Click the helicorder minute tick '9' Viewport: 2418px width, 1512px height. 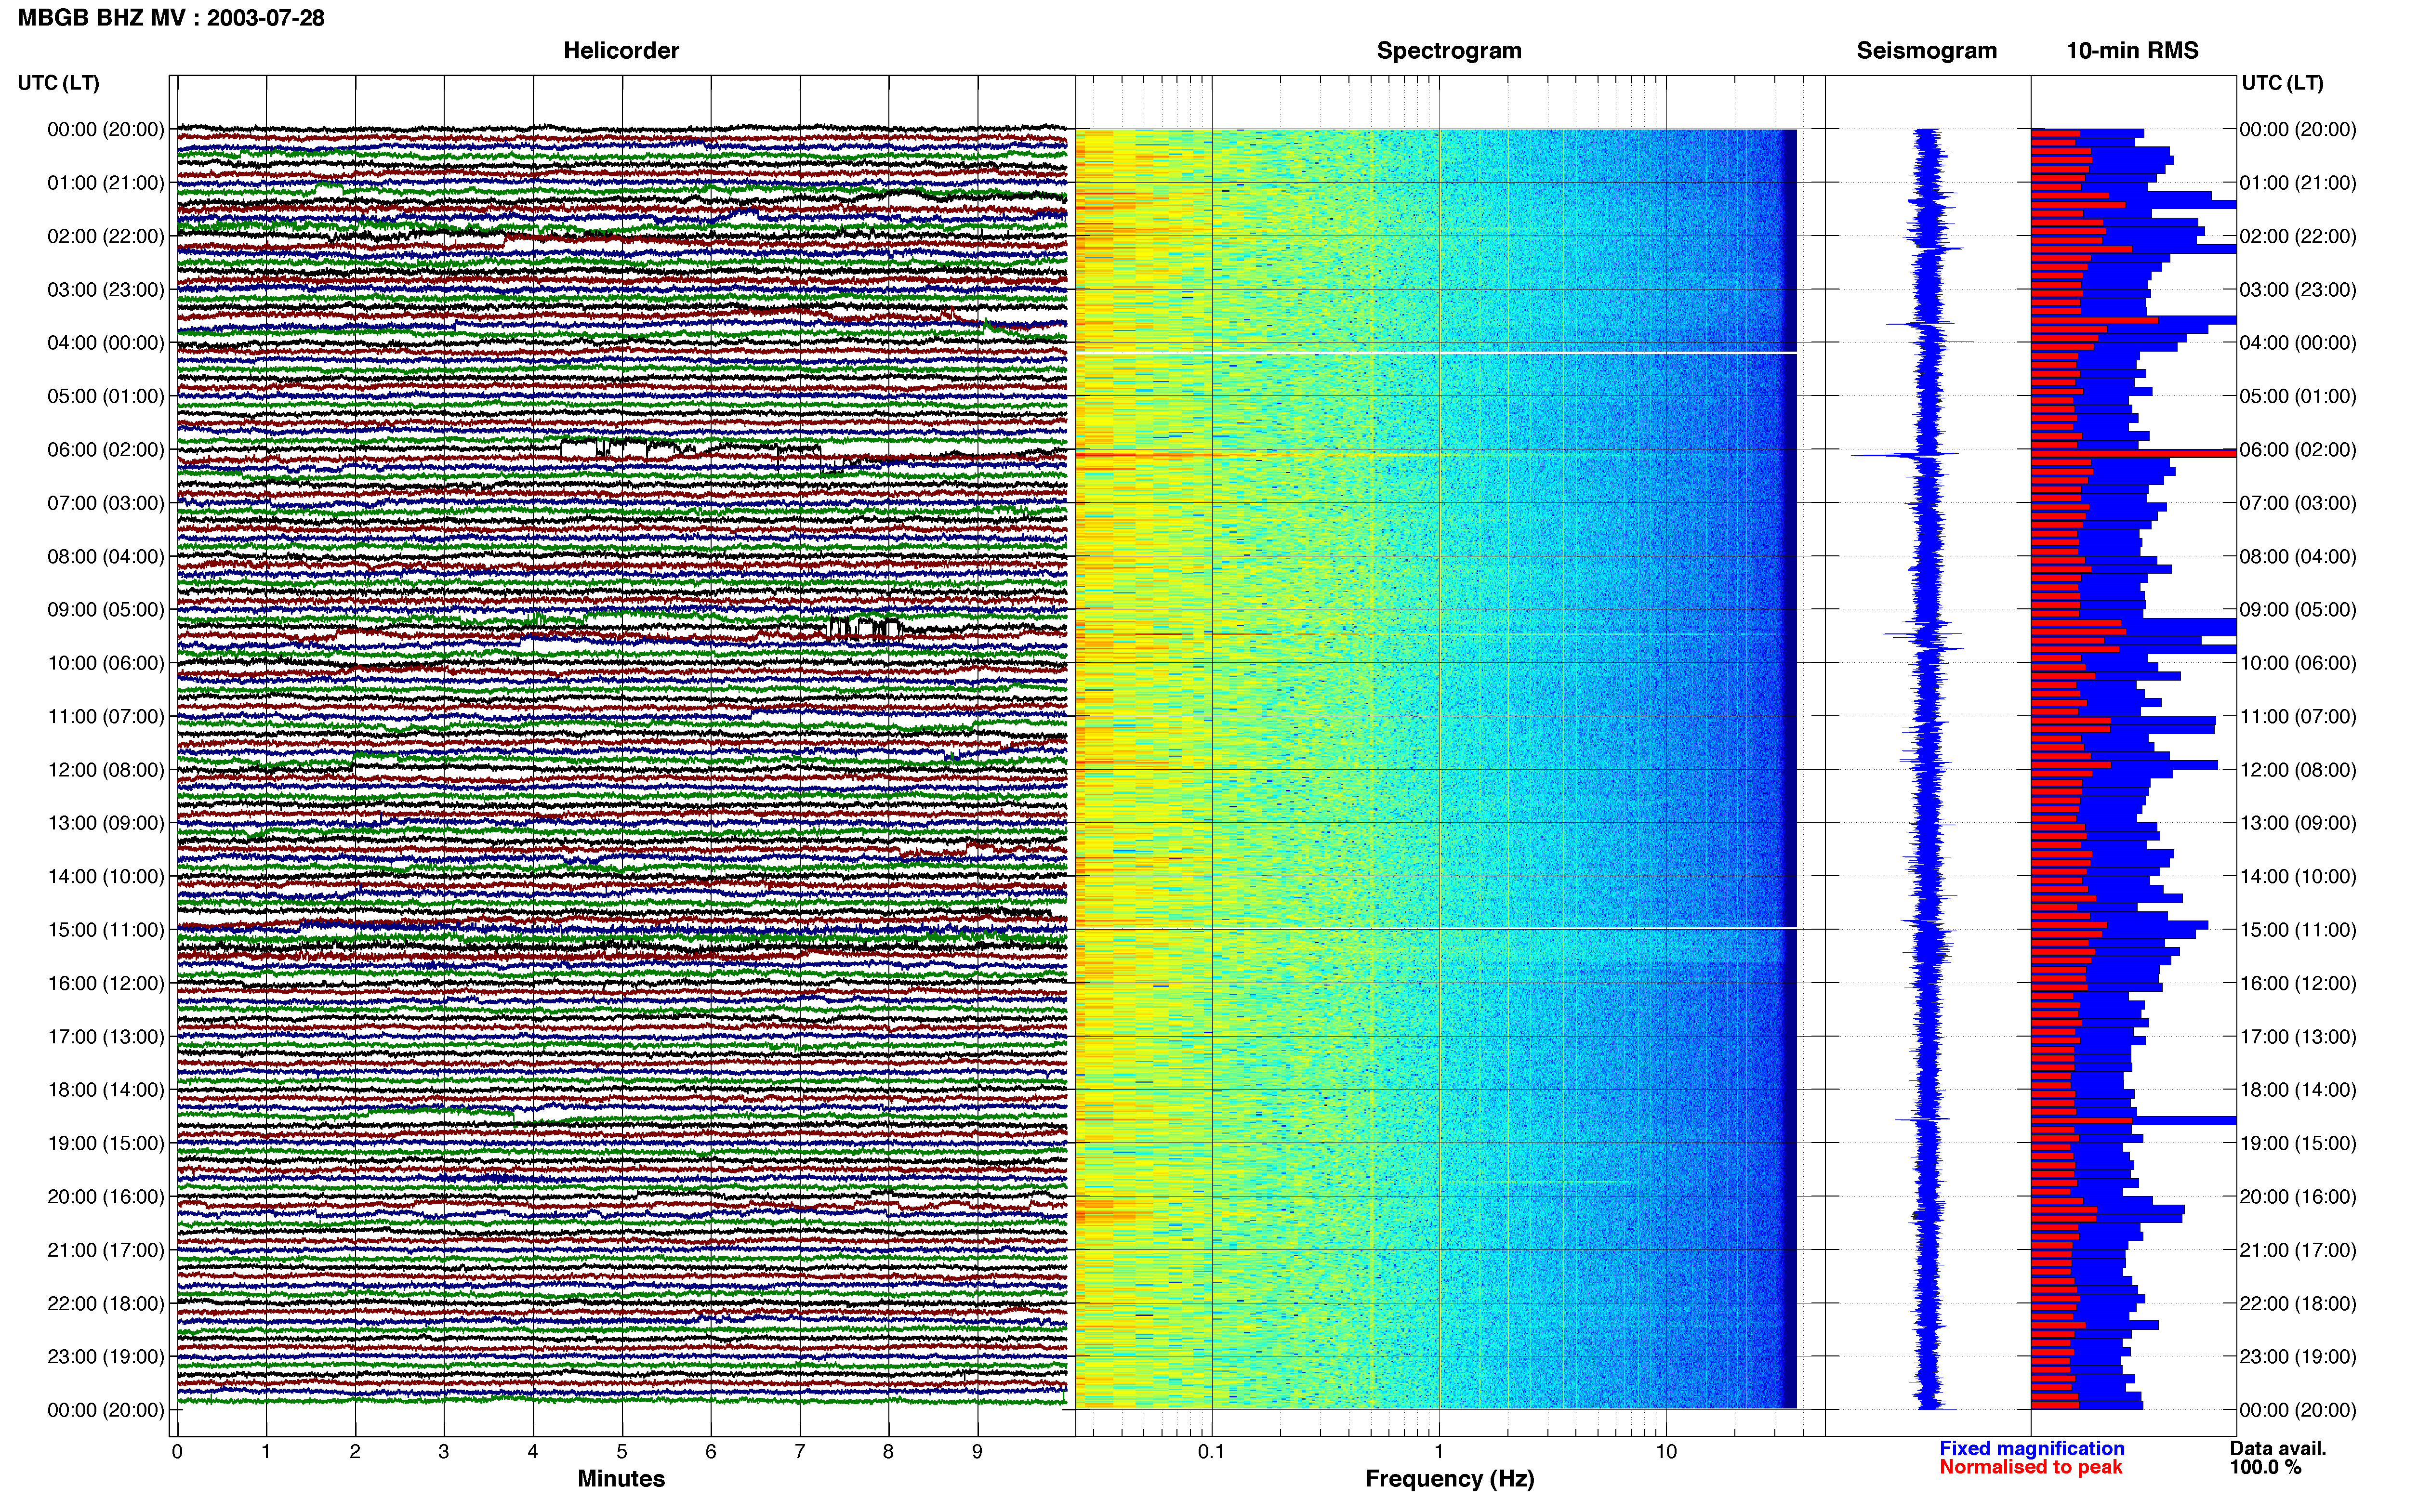(x=977, y=1452)
